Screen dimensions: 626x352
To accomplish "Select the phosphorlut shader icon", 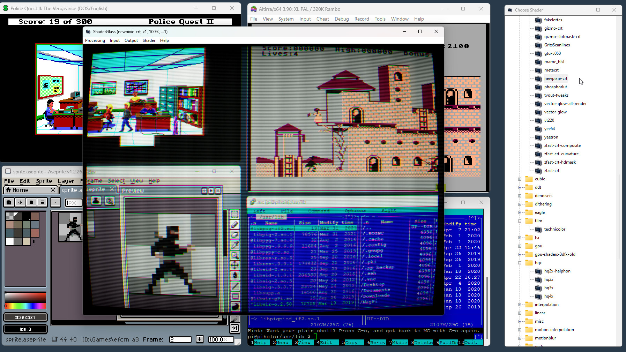I will (x=538, y=87).
